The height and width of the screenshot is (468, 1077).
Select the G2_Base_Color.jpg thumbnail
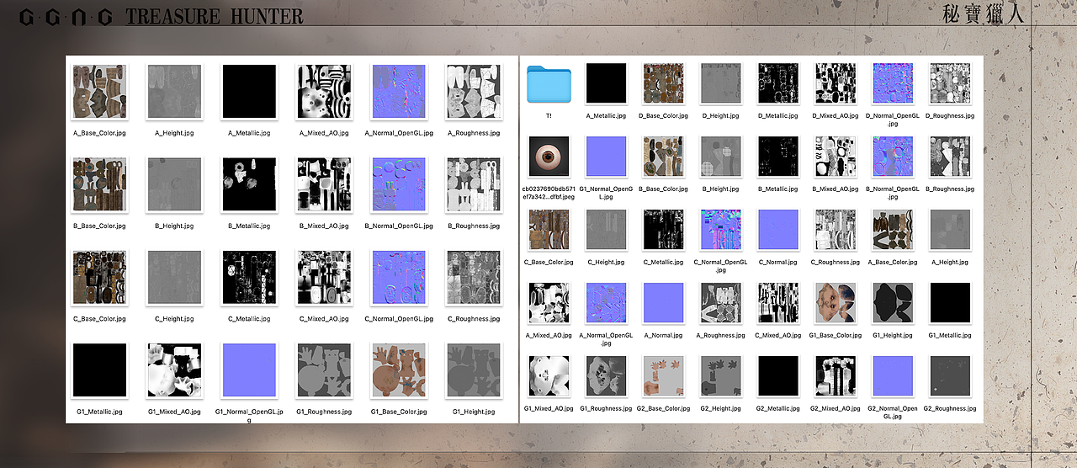663,376
